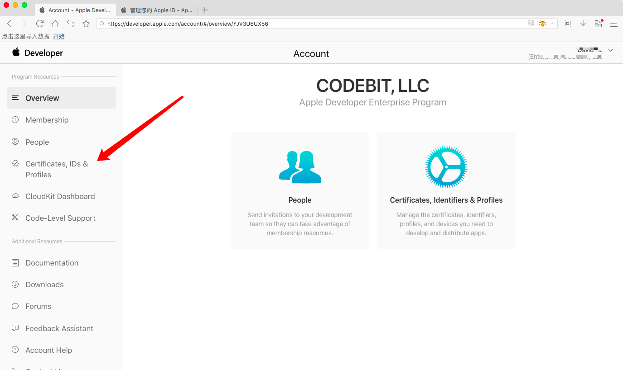Select Overview in the sidebar
The width and height of the screenshot is (623, 370).
[61, 98]
